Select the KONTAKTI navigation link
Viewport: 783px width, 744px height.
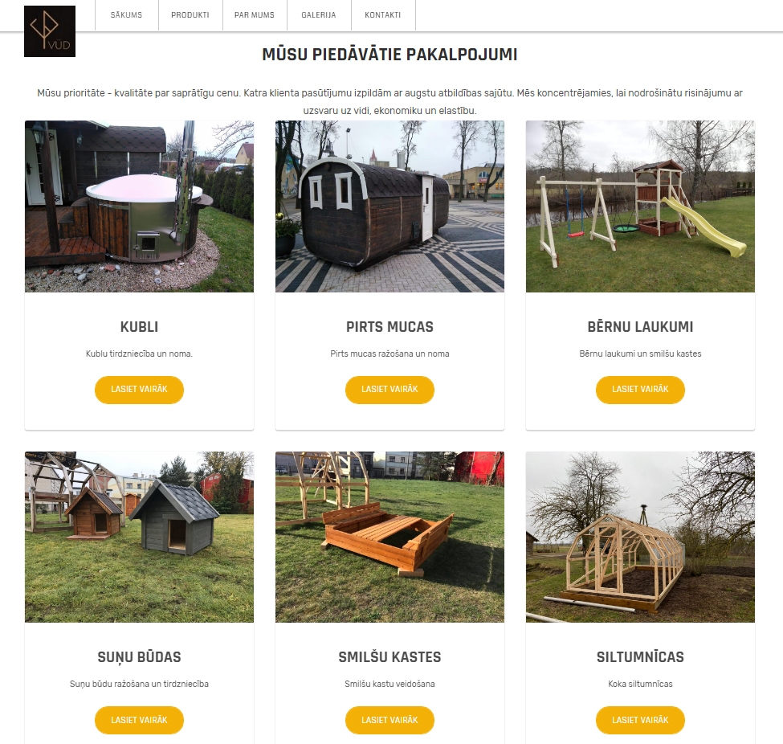(383, 15)
